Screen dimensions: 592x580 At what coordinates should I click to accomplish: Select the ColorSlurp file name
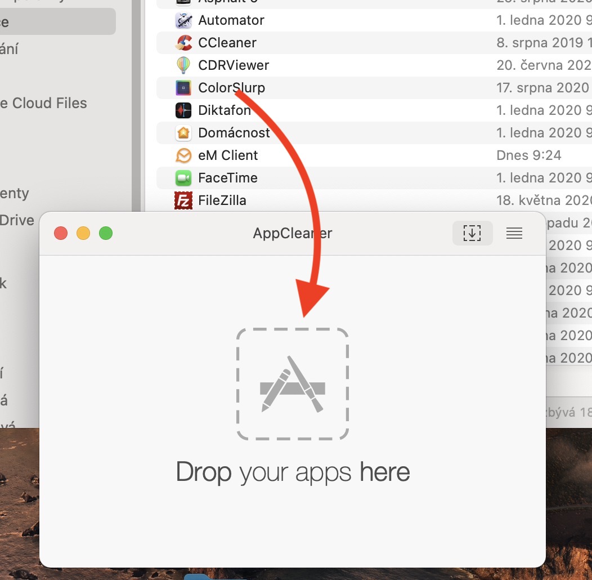[231, 88]
